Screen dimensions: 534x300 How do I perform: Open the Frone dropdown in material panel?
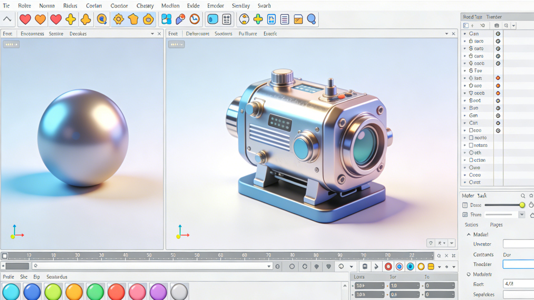click(521, 215)
